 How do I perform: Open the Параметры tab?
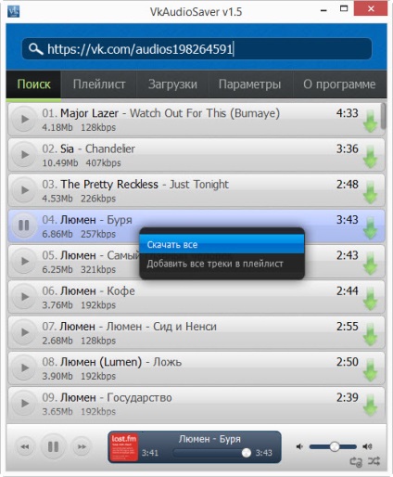click(250, 84)
